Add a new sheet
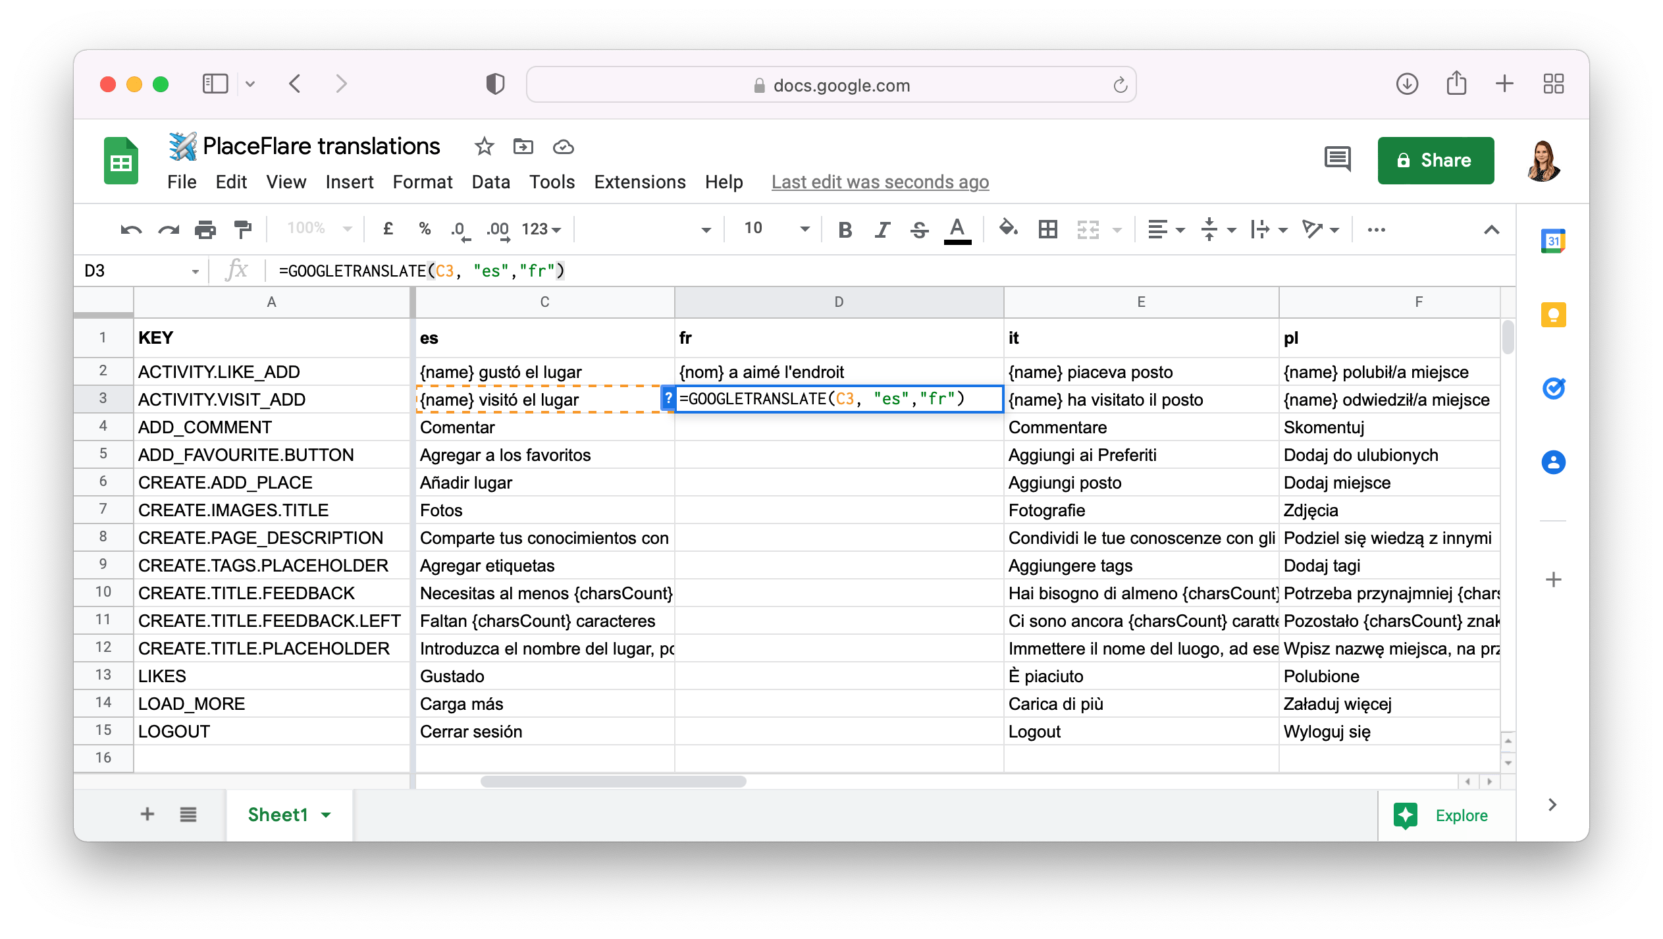 (147, 815)
